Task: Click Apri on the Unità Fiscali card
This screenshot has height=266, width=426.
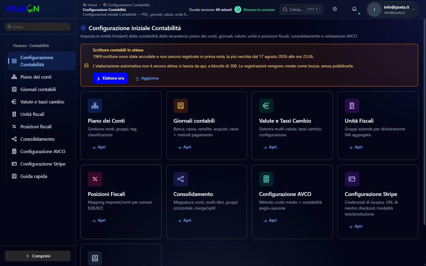Action: pos(356,147)
